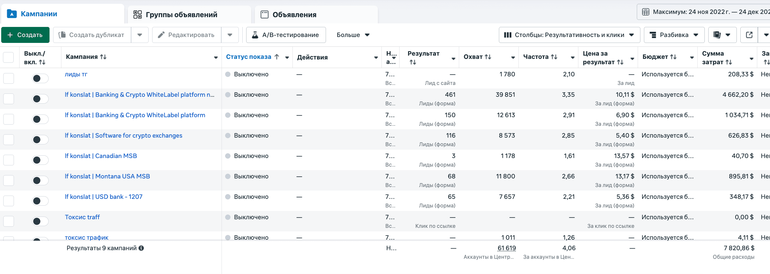The width and height of the screenshot is (770, 274).
Task: Open the reports icon dropdown button
Action: [x=722, y=35]
